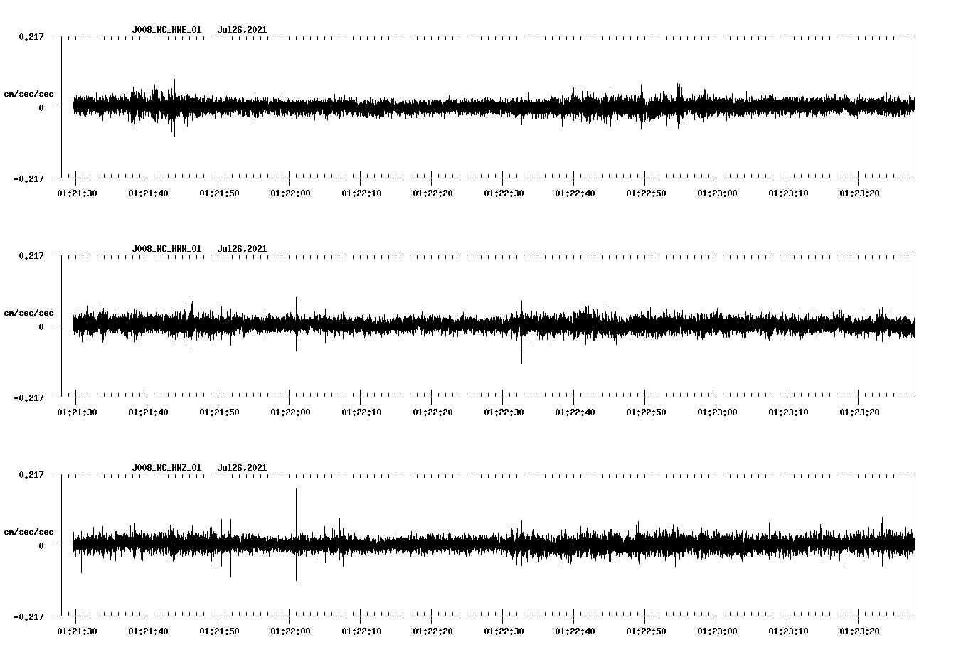Click 01:22:20 time label under HNN plot
Image resolution: width=966 pixels, height=657 pixels.
(432, 412)
